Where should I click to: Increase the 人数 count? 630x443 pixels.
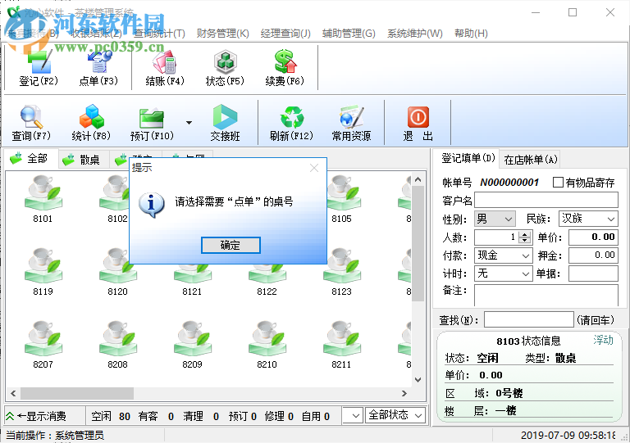(525, 234)
